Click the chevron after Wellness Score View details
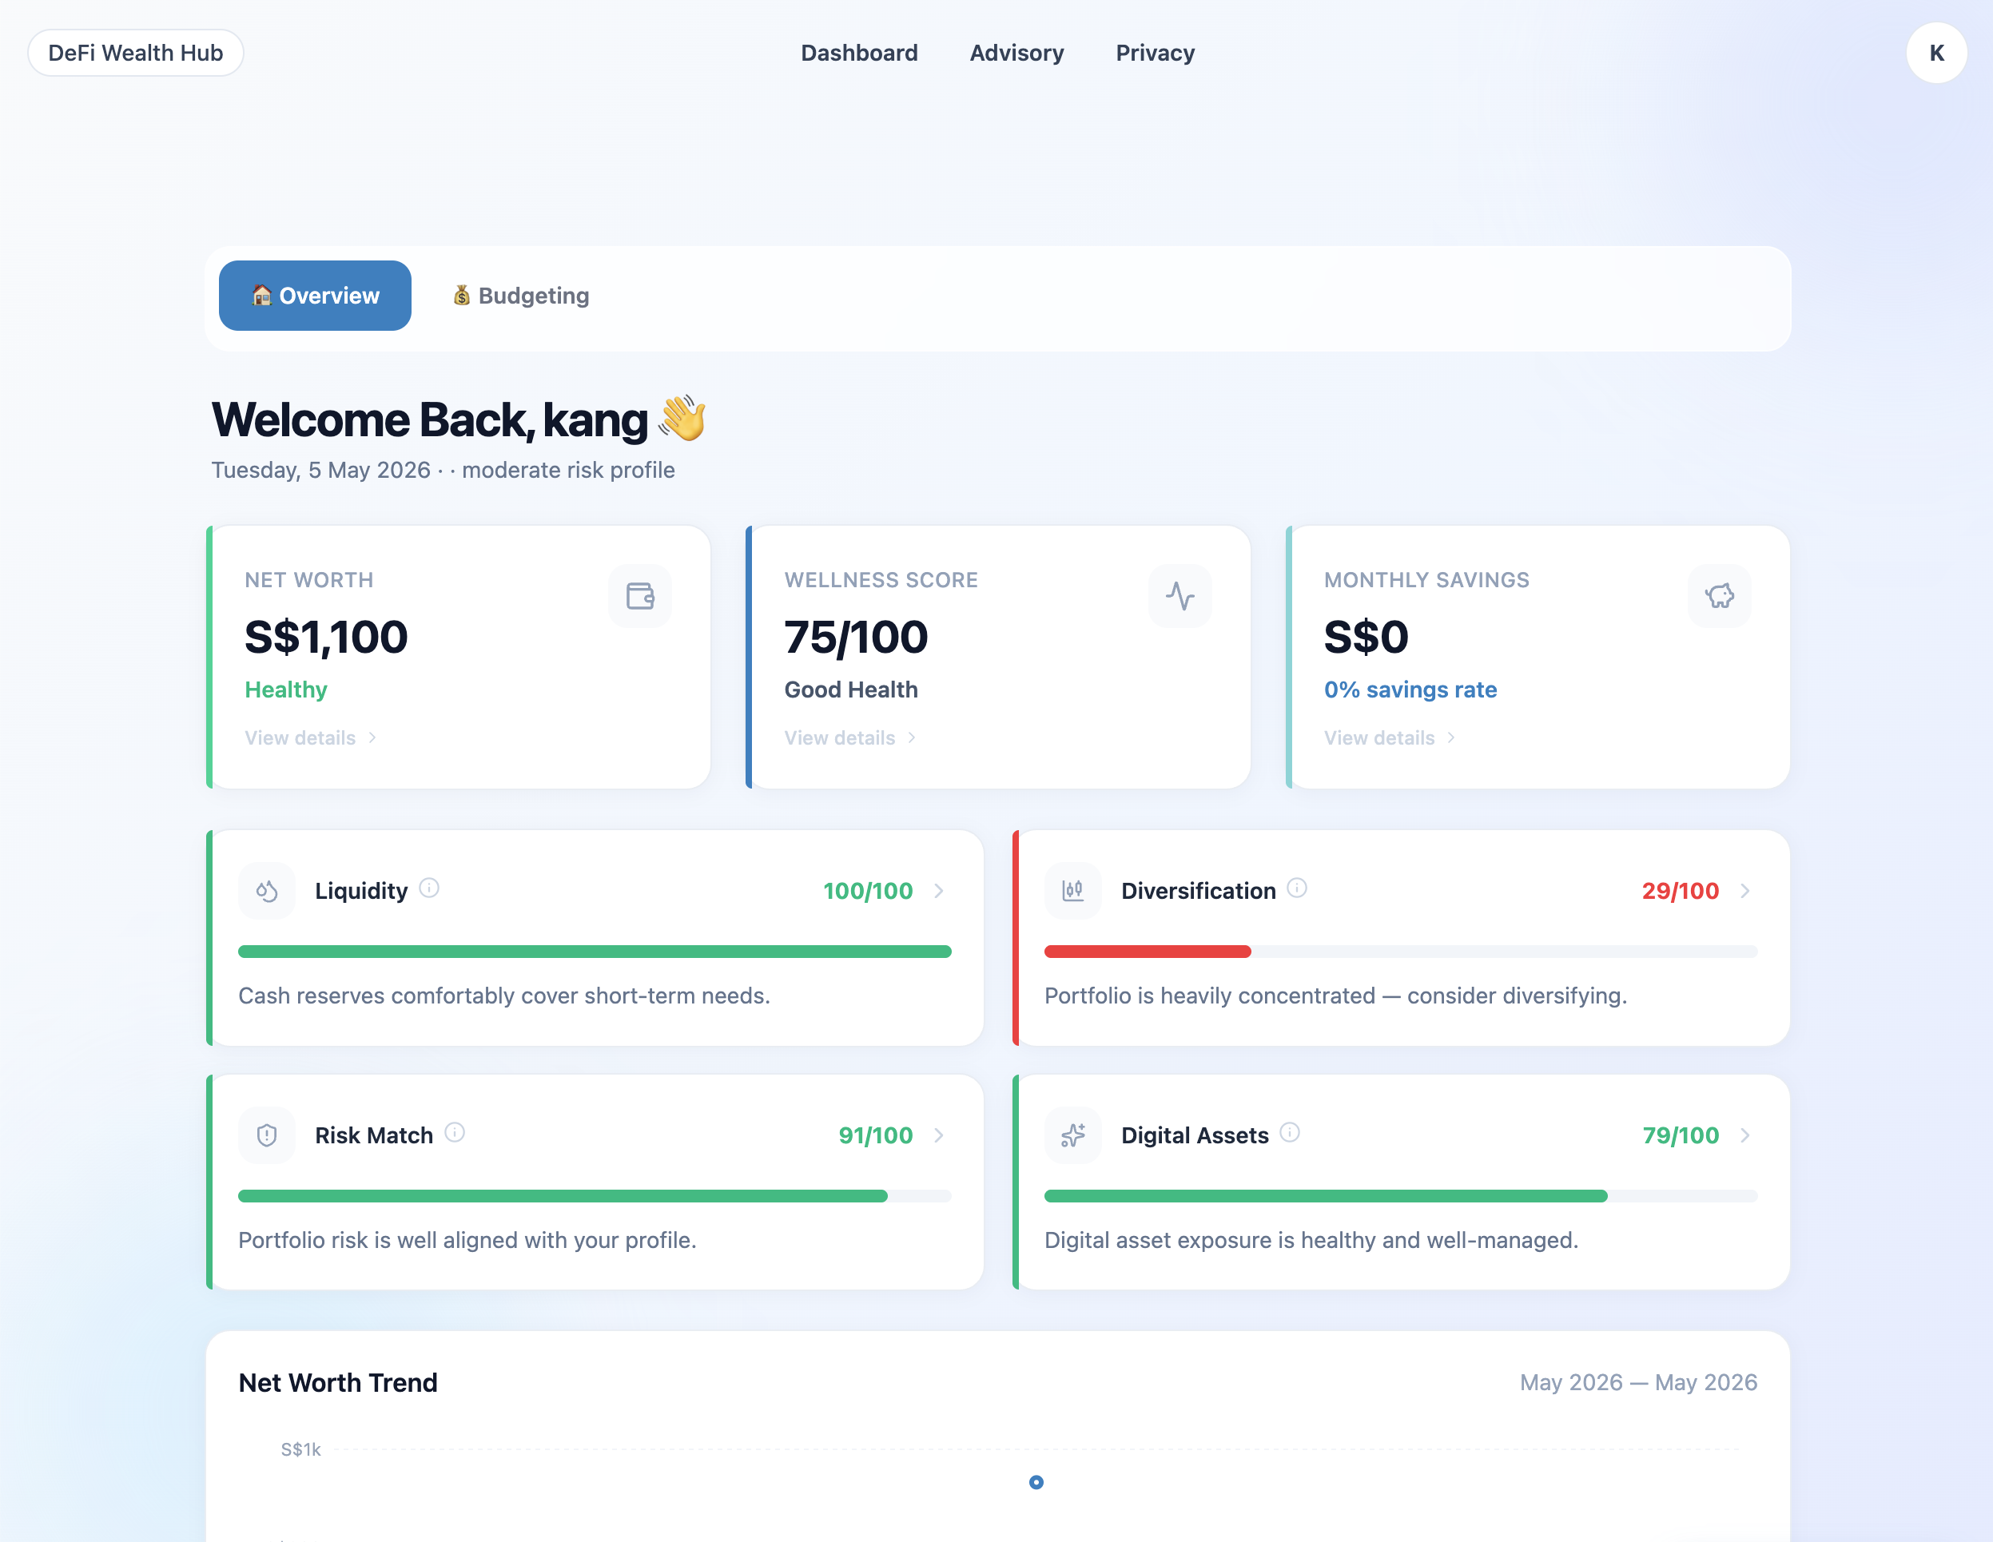The height and width of the screenshot is (1542, 1993). coord(912,737)
